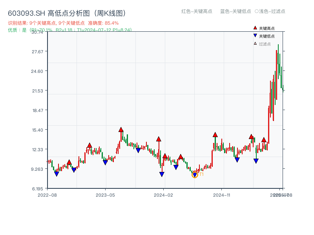Click the blue key-low marker below the 2022-08 candles
This screenshot has height=235, width=314.
pos(56,173)
